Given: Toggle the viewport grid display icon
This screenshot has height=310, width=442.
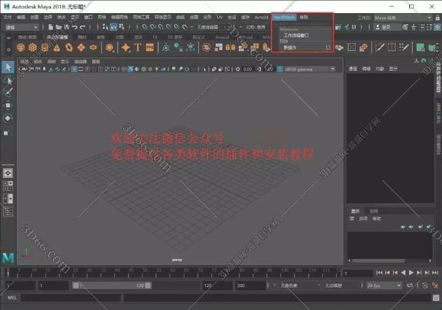Looking at the screenshot, I should coord(74,69).
